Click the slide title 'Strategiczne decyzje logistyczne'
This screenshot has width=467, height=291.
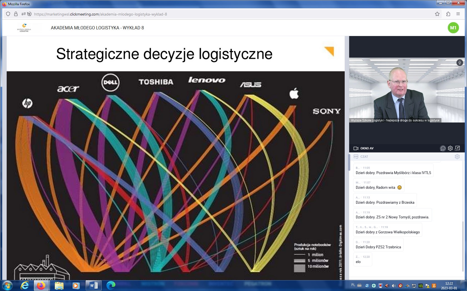[x=164, y=54]
